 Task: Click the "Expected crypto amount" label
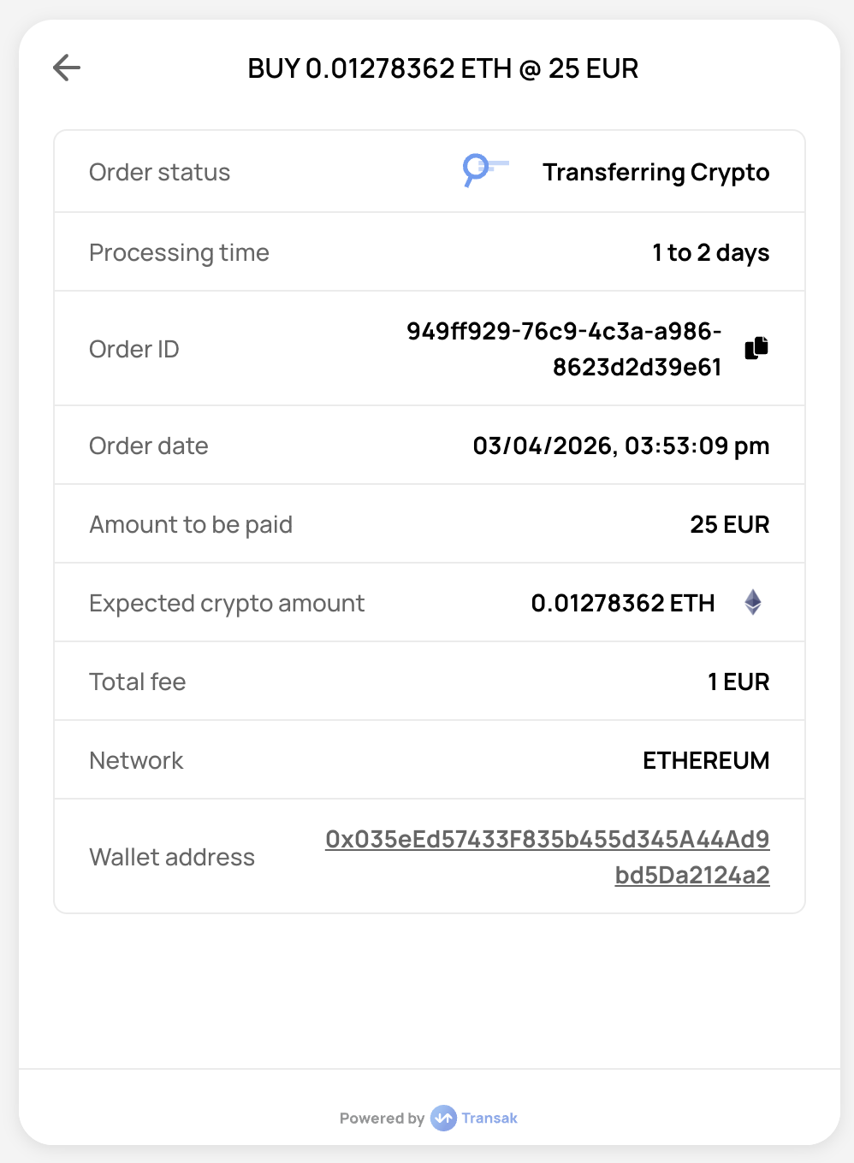pyautogui.click(x=227, y=603)
